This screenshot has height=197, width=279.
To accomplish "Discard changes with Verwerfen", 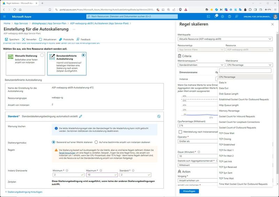I will pos(29,40).
